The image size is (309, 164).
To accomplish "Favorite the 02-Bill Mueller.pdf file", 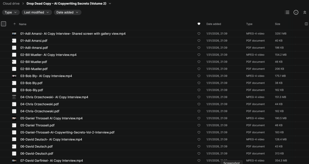I will tap(199, 62).
